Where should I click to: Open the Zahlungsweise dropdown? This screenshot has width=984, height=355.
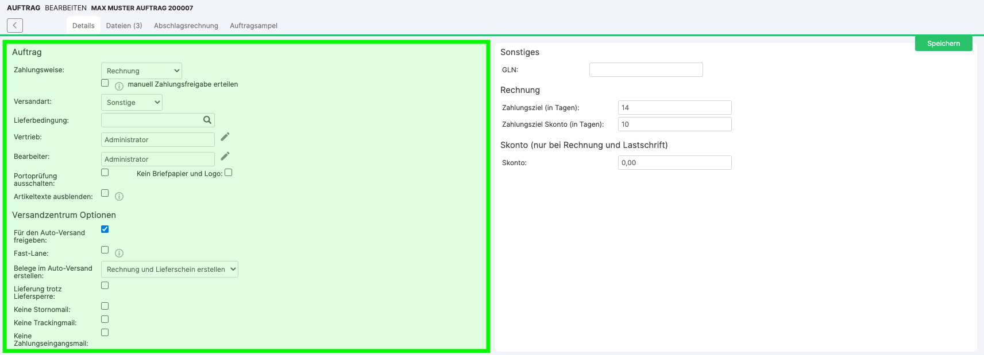pos(141,71)
